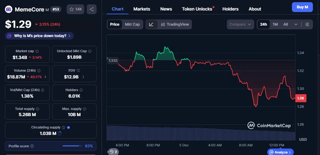Set chart range to All

click(285, 24)
